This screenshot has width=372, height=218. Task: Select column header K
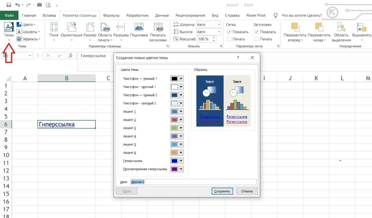(316, 78)
